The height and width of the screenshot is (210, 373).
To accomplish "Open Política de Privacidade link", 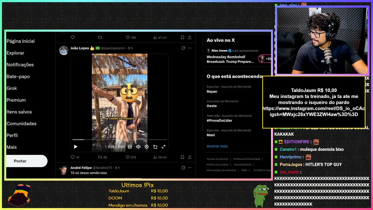I will (247, 159).
